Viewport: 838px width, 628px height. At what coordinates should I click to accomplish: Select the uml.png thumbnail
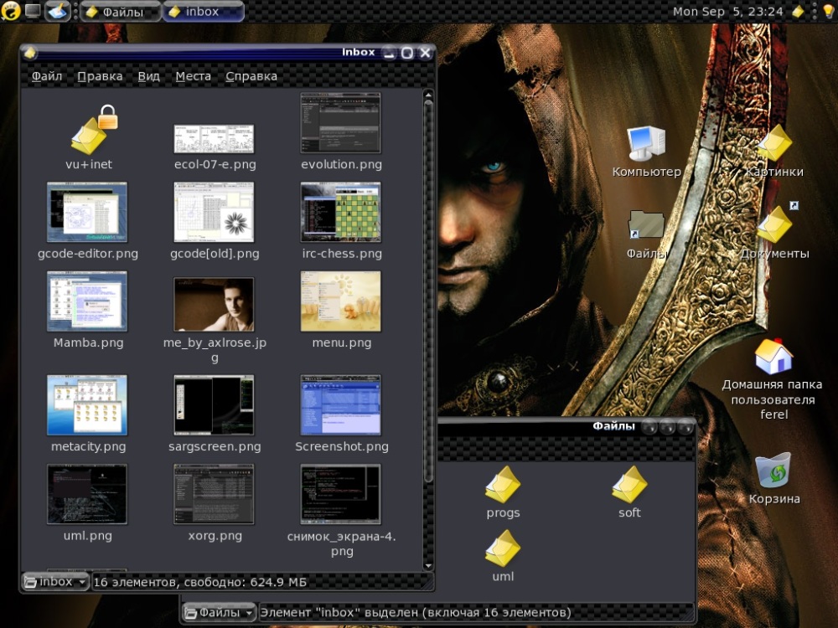click(x=87, y=495)
